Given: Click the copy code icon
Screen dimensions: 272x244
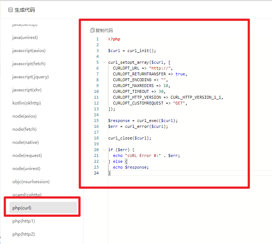Looking at the screenshot, I should (x=92, y=31).
